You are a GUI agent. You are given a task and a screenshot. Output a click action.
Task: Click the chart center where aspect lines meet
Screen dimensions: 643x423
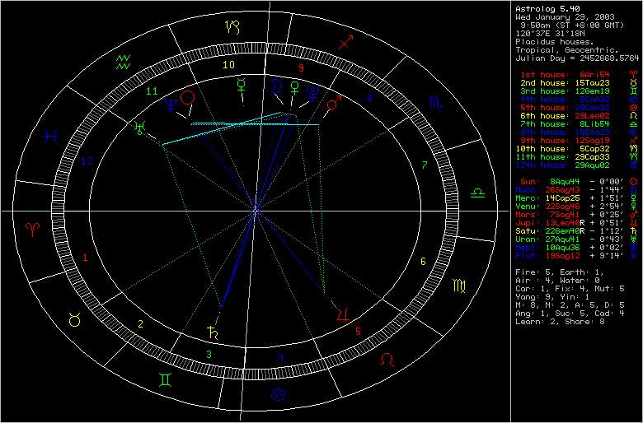click(x=256, y=211)
